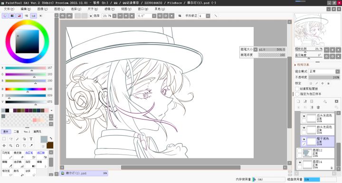Select the magic wand tool
Viewport: 342px width, 183px height.
click(18, 139)
